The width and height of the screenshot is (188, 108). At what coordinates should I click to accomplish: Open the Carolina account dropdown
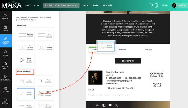180,5
